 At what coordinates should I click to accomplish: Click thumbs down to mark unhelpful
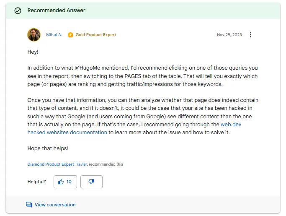point(91,182)
